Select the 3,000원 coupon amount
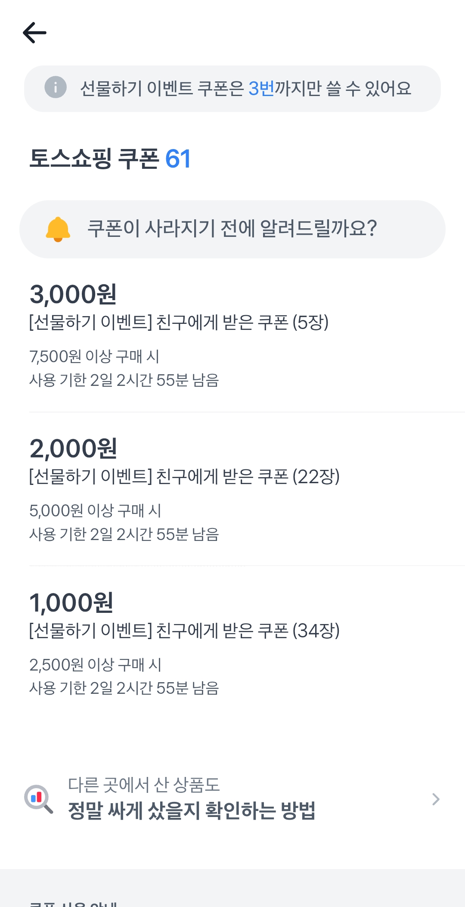Viewport: 465px width, 907px height. (x=73, y=295)
